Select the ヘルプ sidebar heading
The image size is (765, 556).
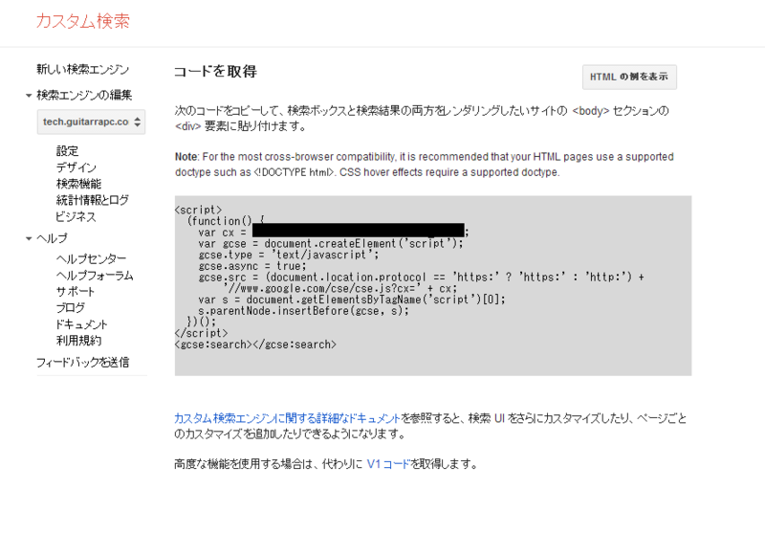point(53,238)
